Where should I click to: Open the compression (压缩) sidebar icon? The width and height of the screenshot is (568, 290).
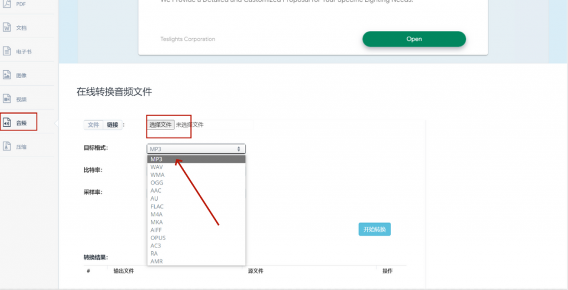pos(7,147)
